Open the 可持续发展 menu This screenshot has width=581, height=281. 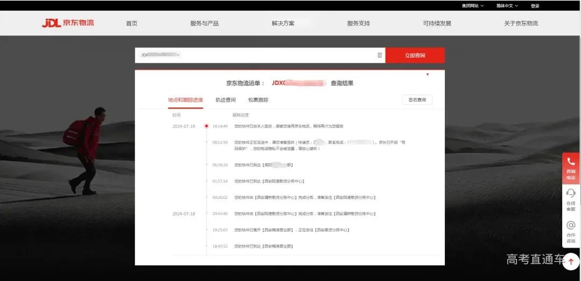[437, 23]
